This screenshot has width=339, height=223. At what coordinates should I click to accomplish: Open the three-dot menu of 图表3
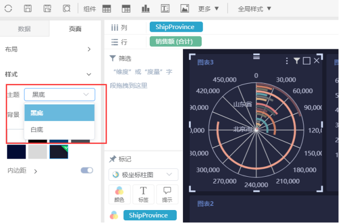point(286,61)
